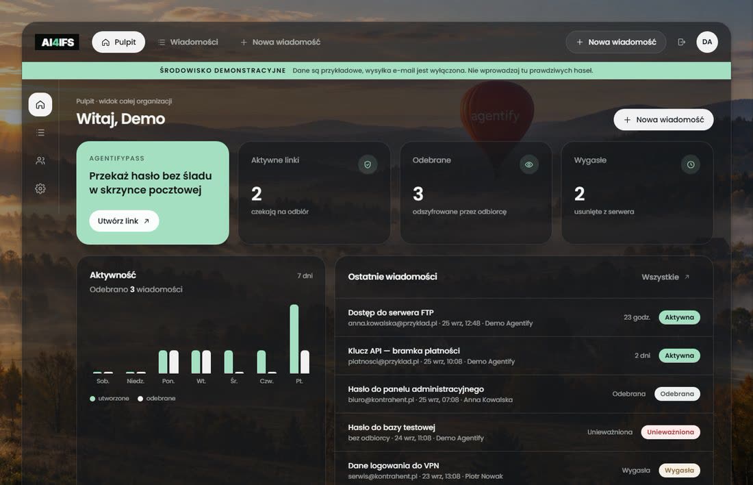753x485 pixels.
Task: Open the Wszystkie link in Ostatnie wiadomości
Action: pyautogui.click(x=665, y=277)
